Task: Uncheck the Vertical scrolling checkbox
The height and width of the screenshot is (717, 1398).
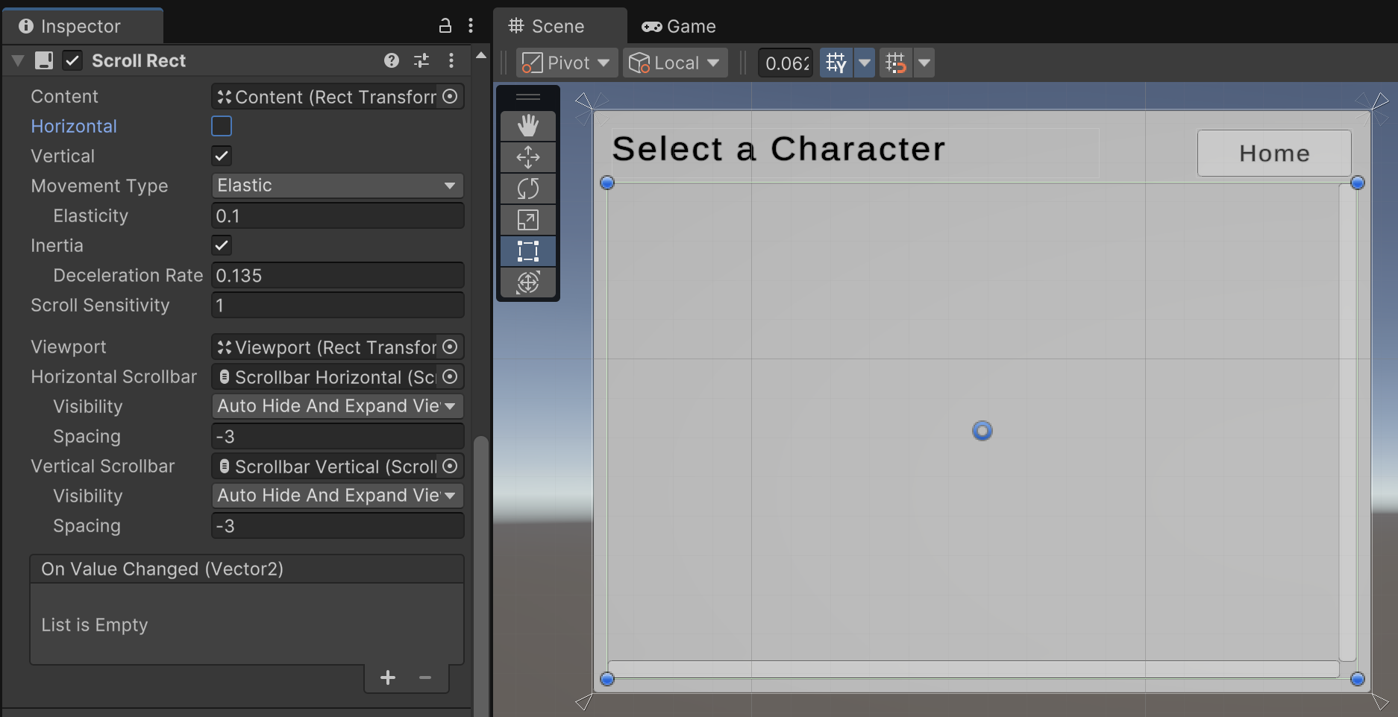Action: pos(222,156)
